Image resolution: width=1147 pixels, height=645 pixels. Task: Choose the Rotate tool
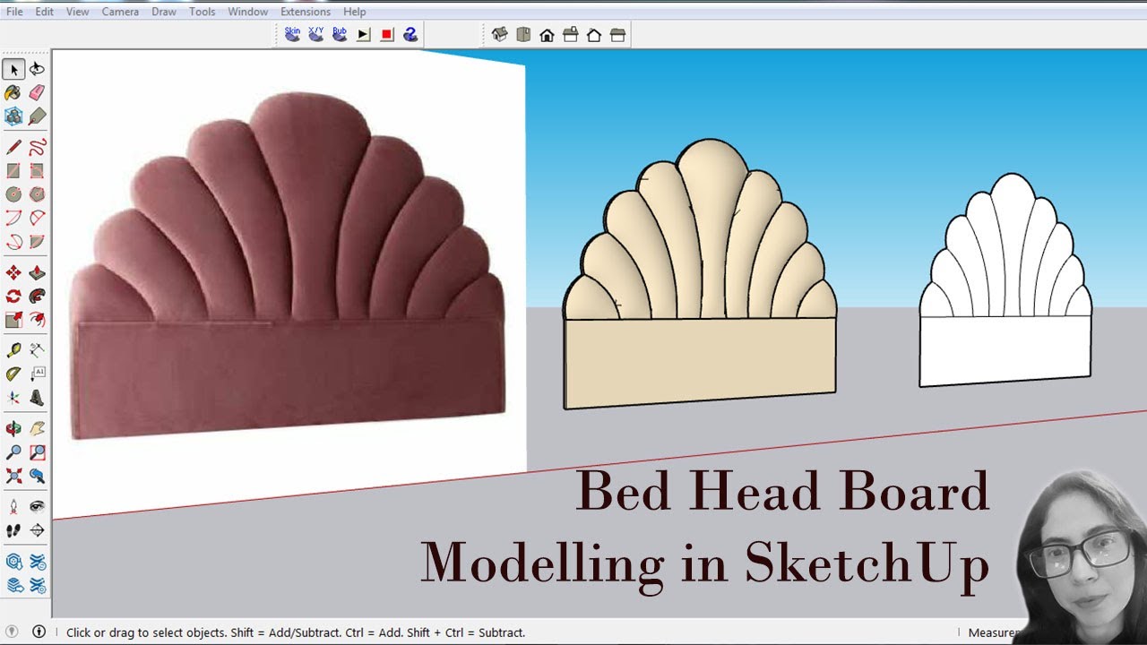coord(13,296)
